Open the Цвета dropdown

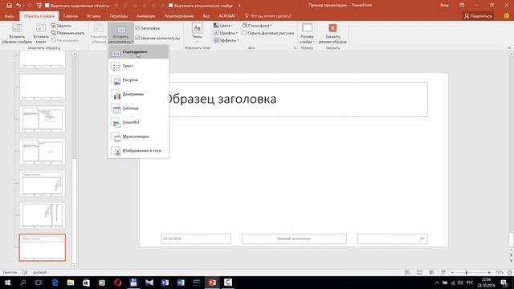tap(223, 26)
